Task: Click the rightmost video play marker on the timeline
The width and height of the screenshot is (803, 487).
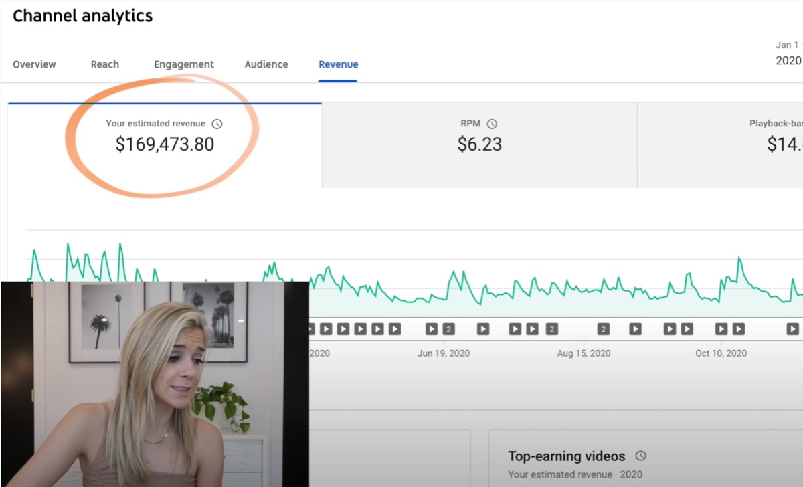Action: [x=792, y=329]
